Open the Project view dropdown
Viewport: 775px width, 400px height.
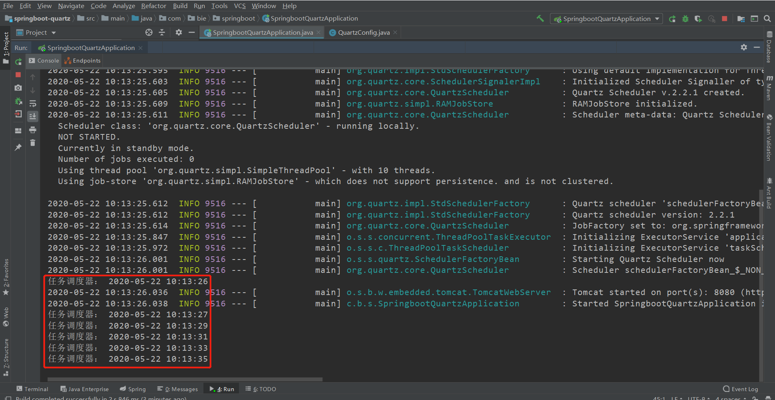pyautogui.click(x=36, y=33)
